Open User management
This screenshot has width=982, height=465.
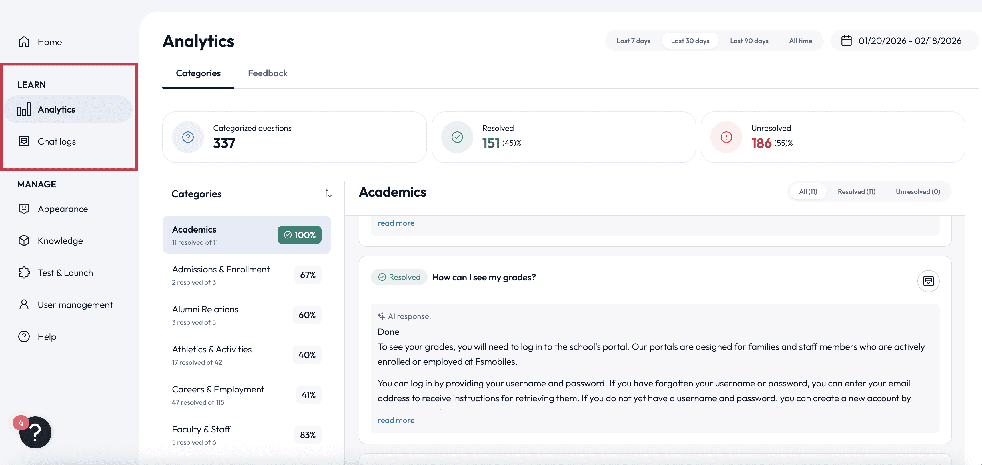(x=75, y=305)
